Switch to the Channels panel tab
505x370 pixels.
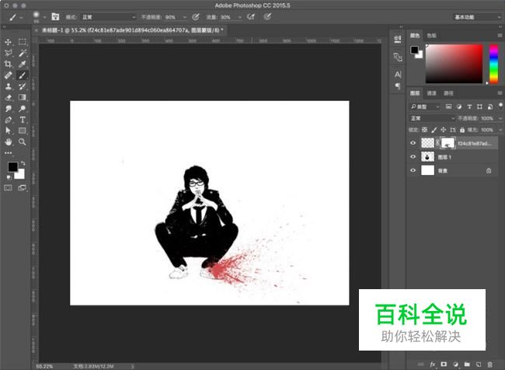431,93
